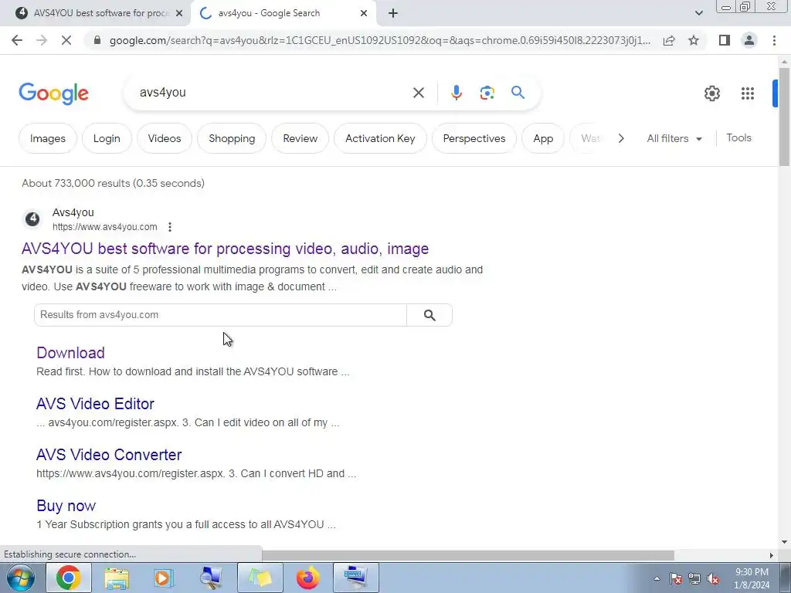
Task: Click the Chrome icon in the taskbar
Action: (69, 578)
